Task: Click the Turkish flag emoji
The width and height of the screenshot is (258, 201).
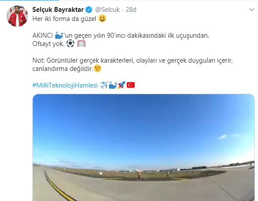Action: pos(131,85)
